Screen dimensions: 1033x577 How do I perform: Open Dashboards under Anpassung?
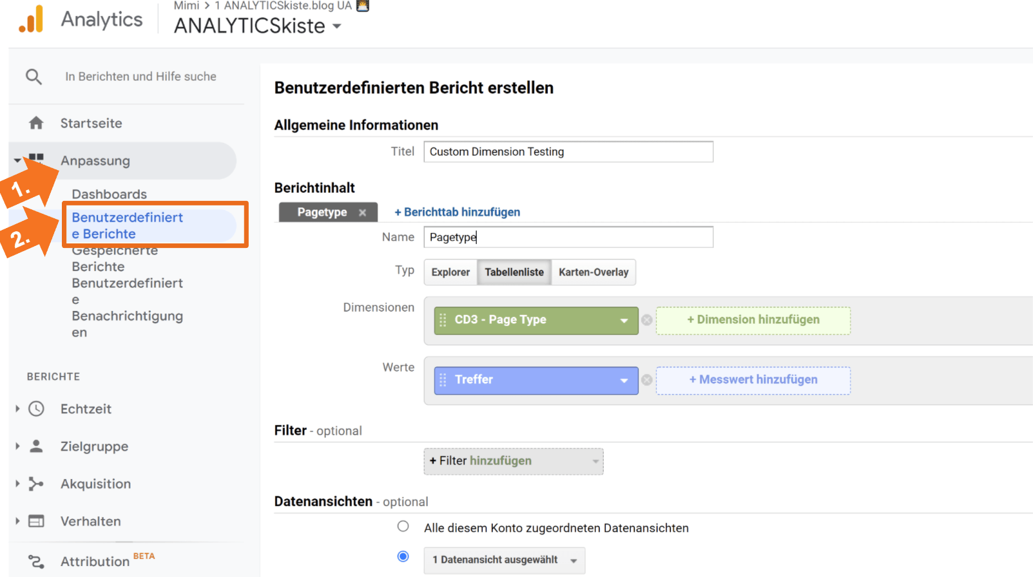click(x=109, y=194)
